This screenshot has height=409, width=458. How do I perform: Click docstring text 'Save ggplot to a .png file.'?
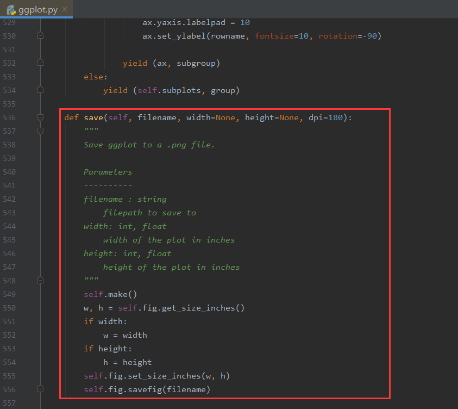[x=149, y=145]
